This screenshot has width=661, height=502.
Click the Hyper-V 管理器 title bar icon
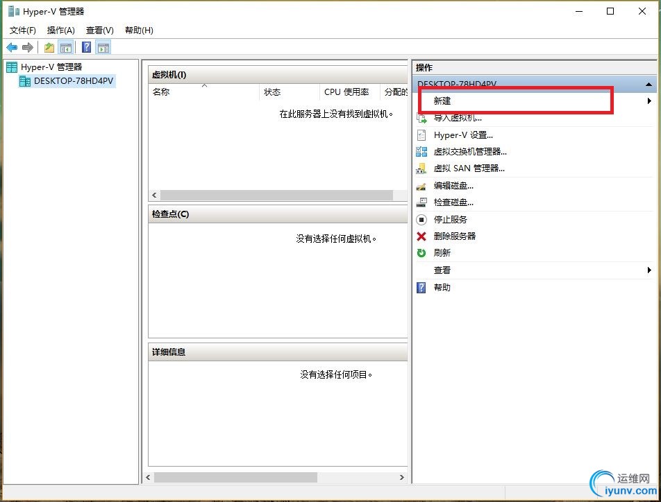tap(14, 11)
